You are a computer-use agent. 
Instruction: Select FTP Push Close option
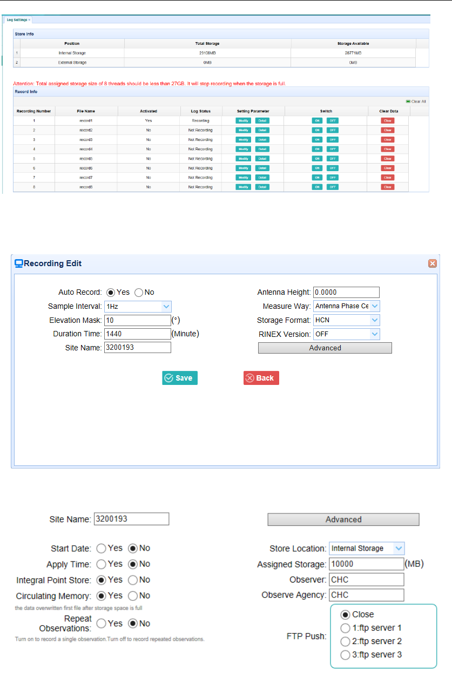tap(346, 614)
